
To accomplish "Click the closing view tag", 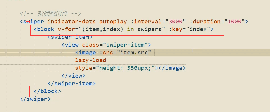I will click(x=73, y=76).
